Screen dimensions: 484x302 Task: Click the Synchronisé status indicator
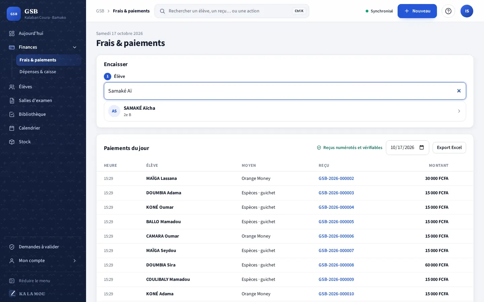pyautogui.click(x=379, y=11)
